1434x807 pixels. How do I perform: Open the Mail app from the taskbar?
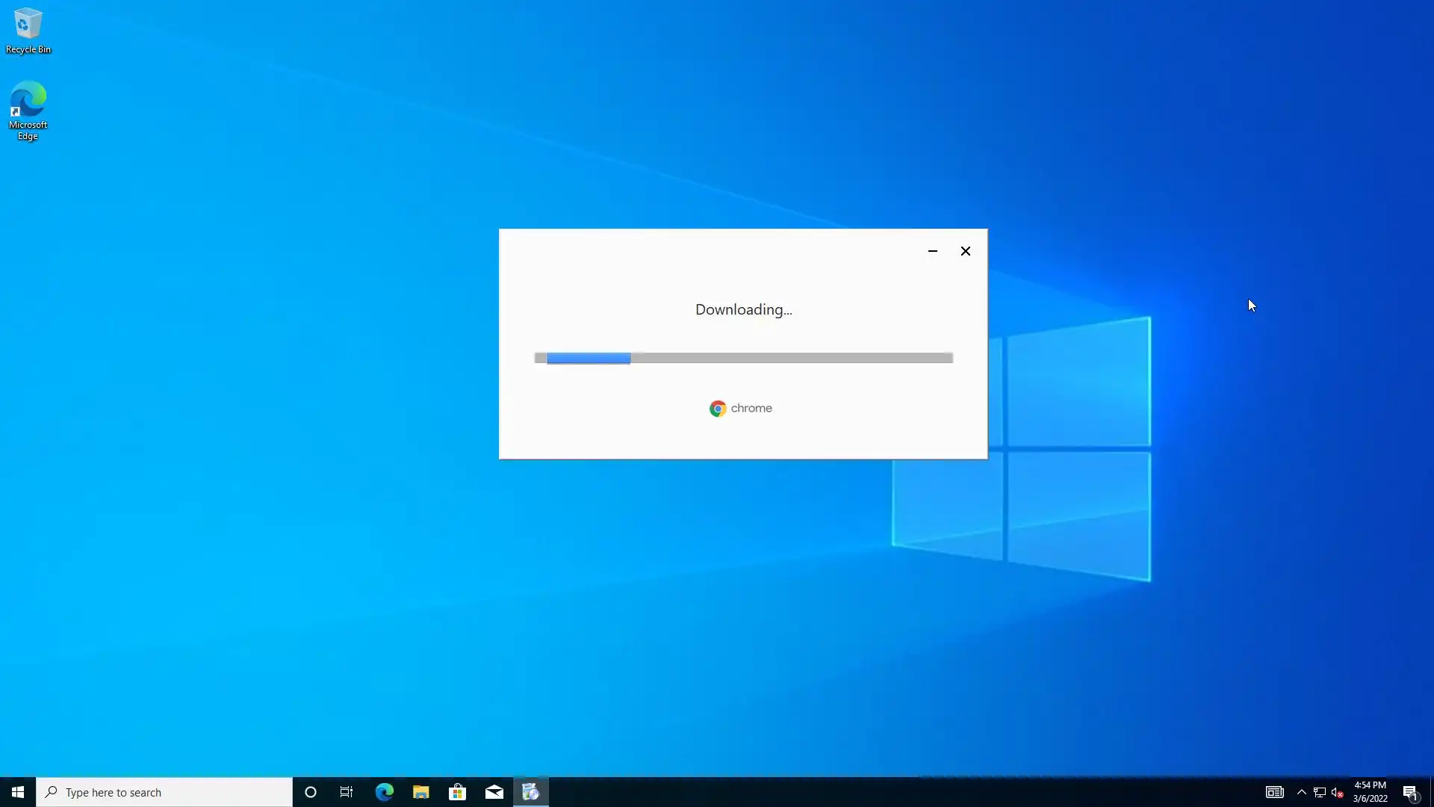[x=494, y=792]
